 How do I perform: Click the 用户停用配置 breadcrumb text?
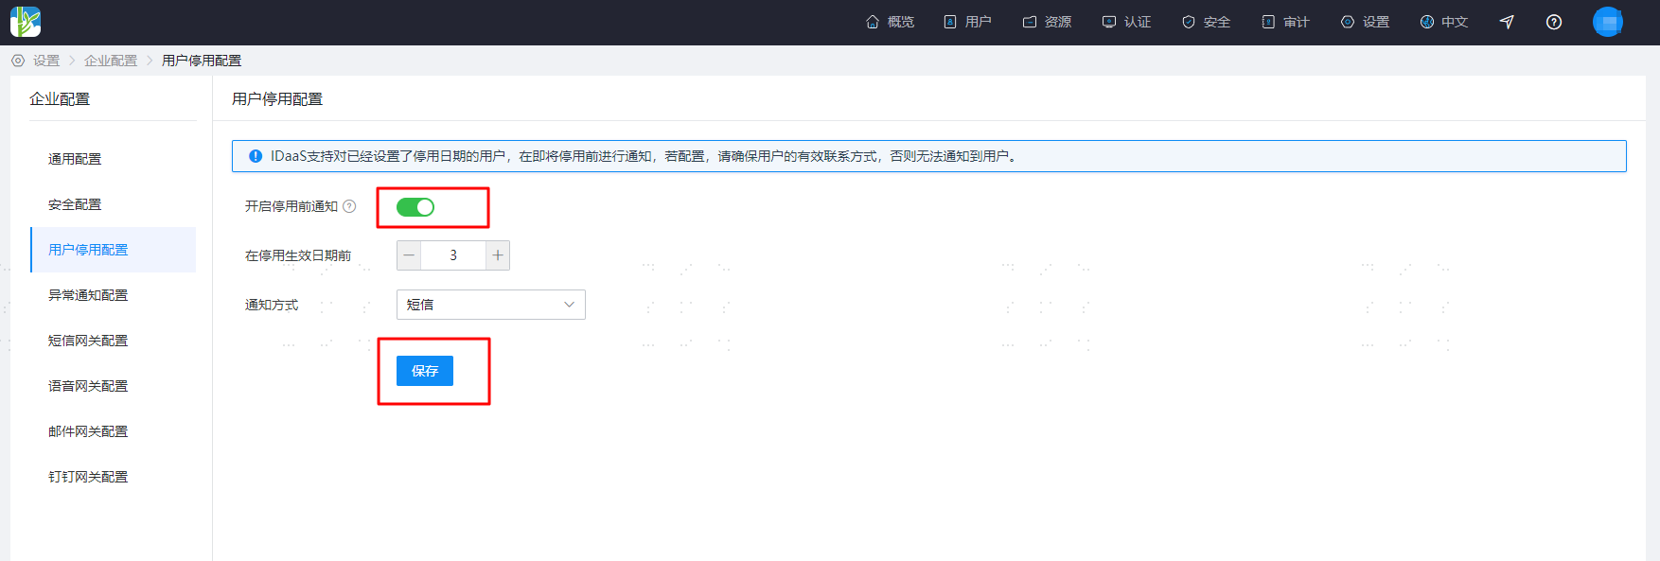pyautogui.click(x=202, y=61)
